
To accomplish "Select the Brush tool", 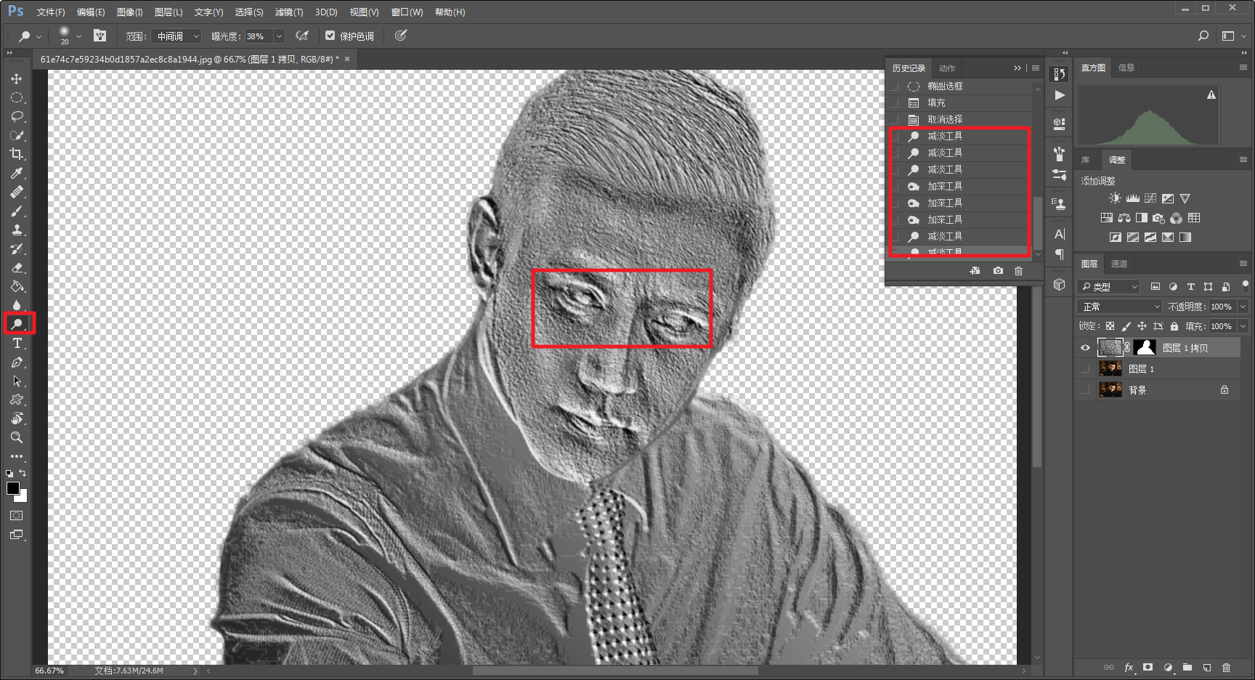I will point(16,211).
